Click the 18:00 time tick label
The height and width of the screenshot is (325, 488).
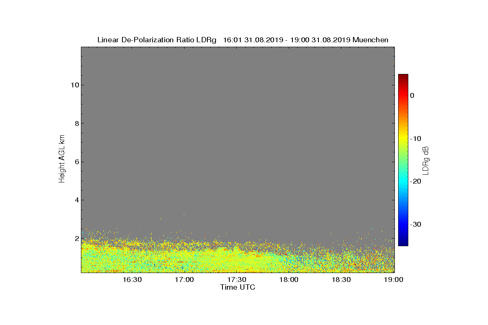[289, 280]
